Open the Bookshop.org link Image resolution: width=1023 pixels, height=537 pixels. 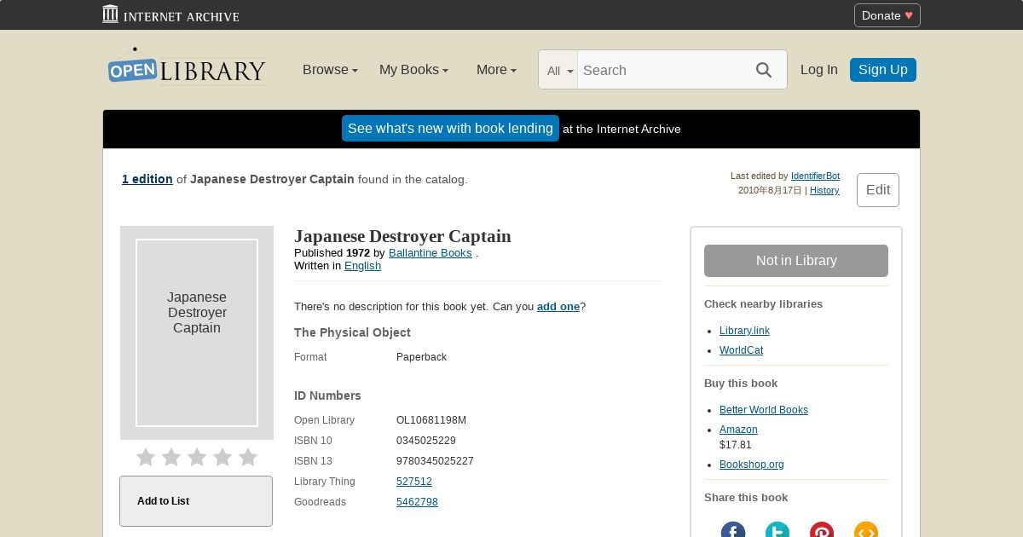pos(752,465)
